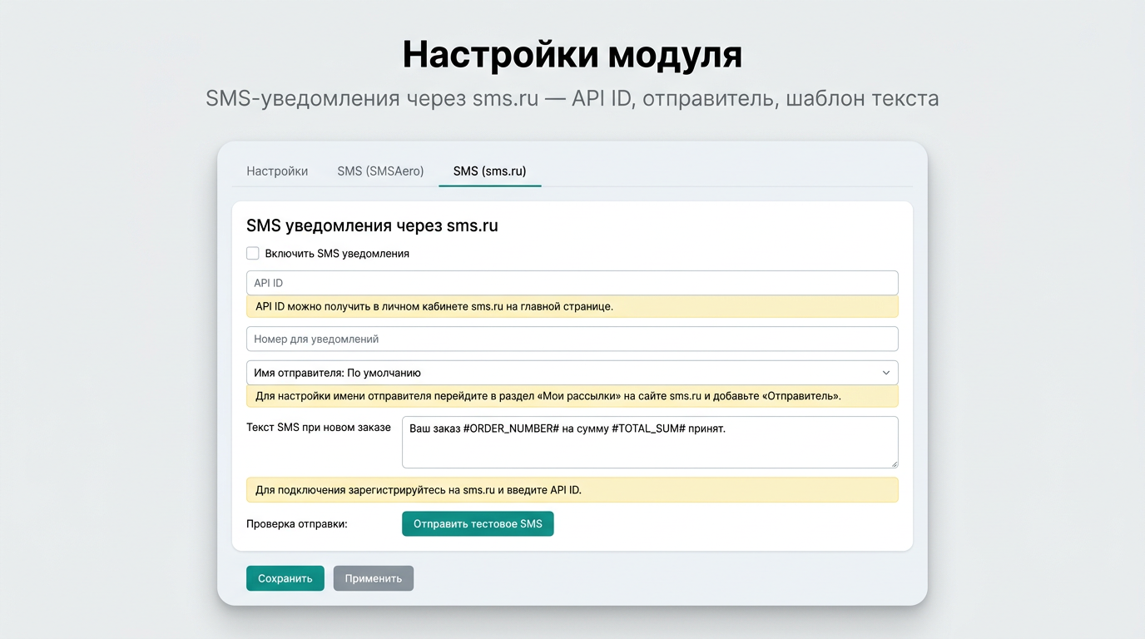Click the Сохранить button
This screenshot has width=1145, height=639.
pyautogui.click(x=285, y=578)
